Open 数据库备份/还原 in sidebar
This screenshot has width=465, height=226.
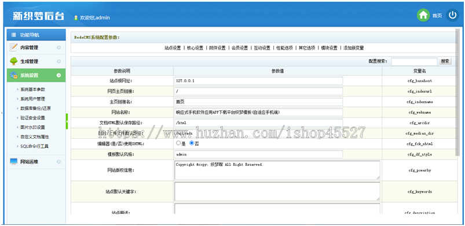pyautogui.click(x=35, y=109)
